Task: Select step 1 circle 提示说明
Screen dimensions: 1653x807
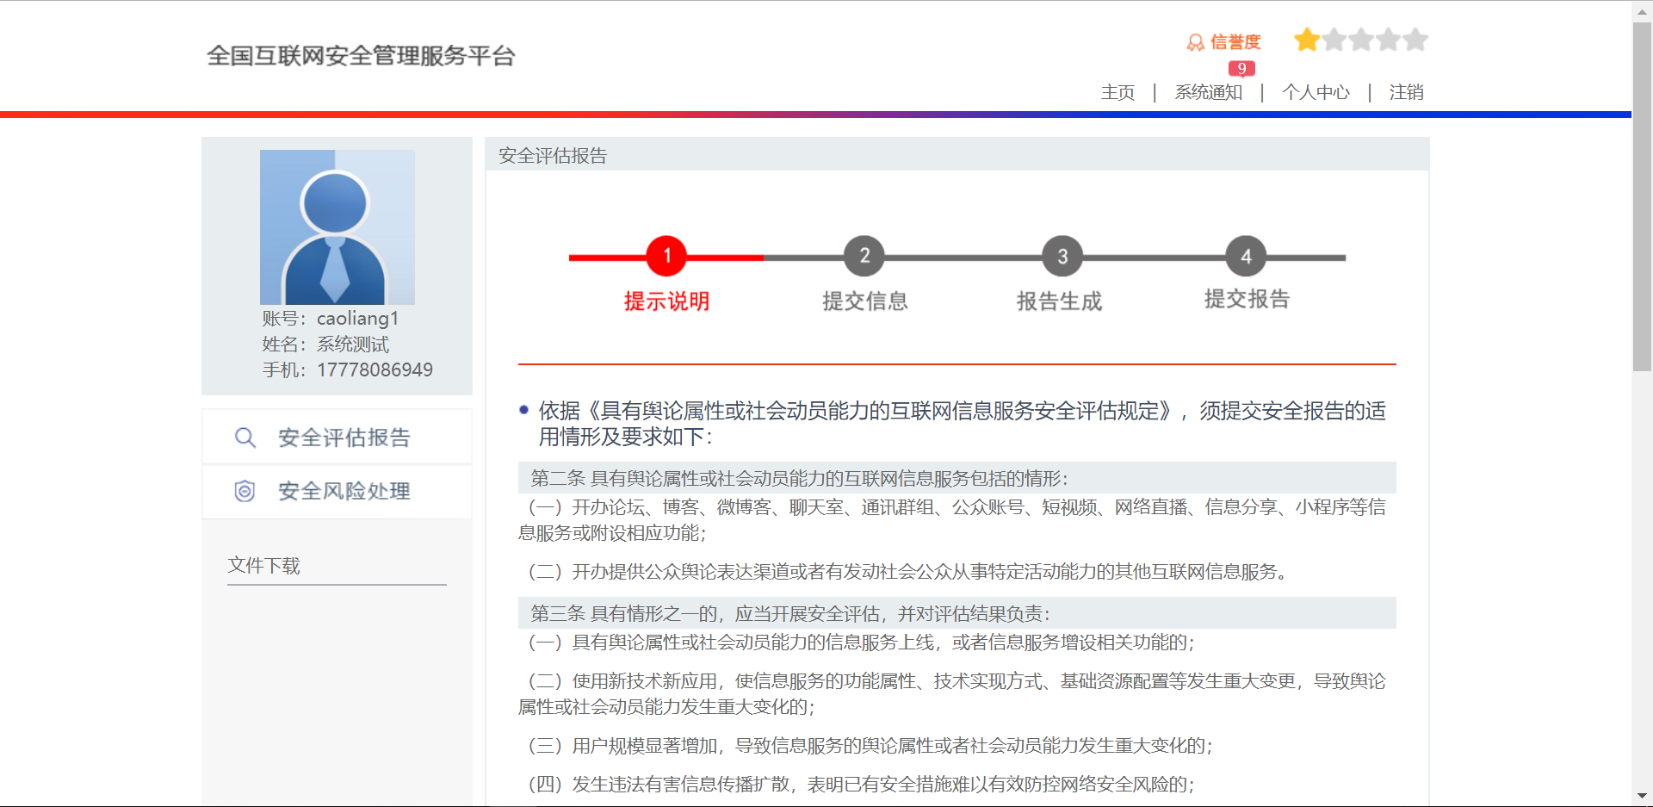Action: coord(666,256)
